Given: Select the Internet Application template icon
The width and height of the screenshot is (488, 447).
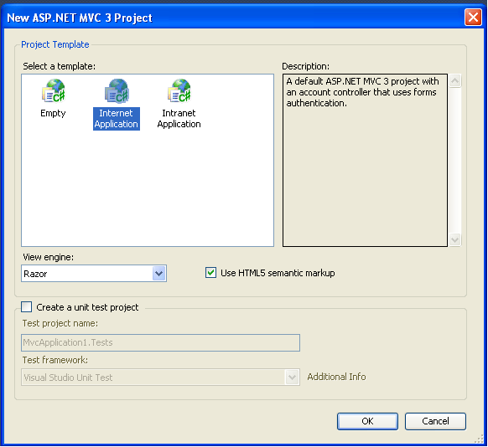Looking at the screenshot, I should 117,90.
